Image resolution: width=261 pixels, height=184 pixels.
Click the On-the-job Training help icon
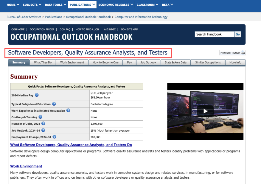[x=40, y=117]
